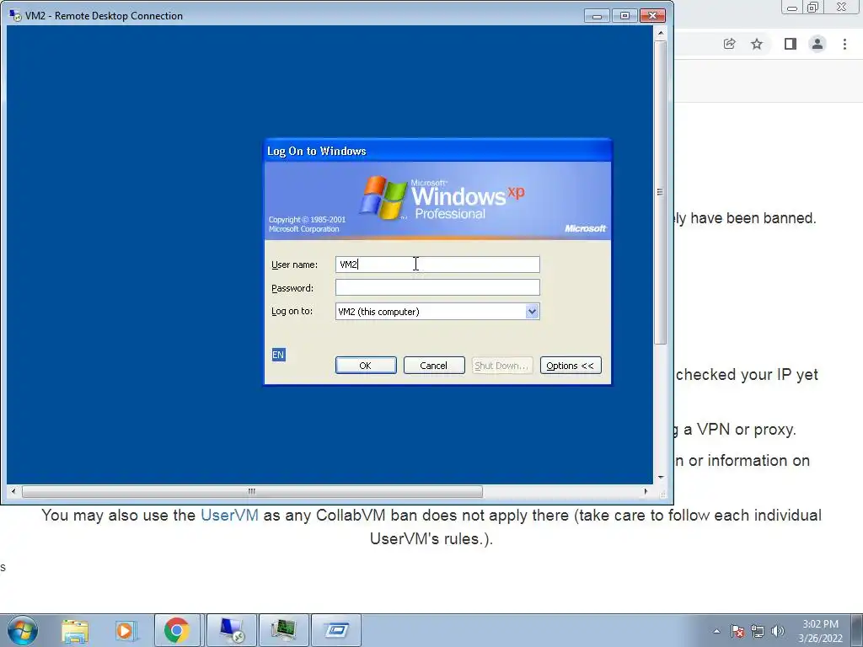The width and height of the screenshot is (863, 647).
Task: Click the remote desktop horizontal scrollbar thumb
Action: click(x=252, y=491)
